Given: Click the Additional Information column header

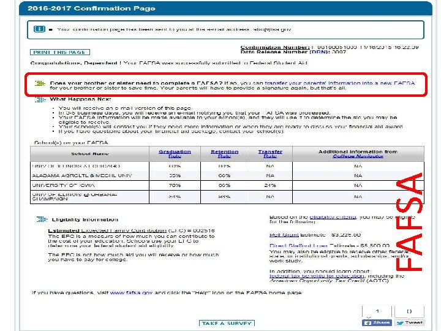Looking at the screenshot, I should 358,154.
